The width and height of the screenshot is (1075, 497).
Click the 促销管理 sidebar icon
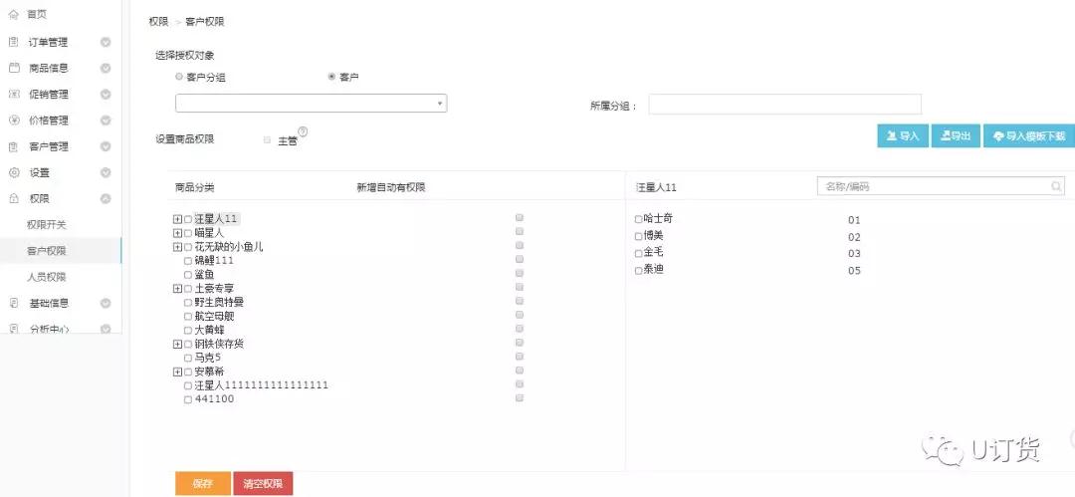14,94
